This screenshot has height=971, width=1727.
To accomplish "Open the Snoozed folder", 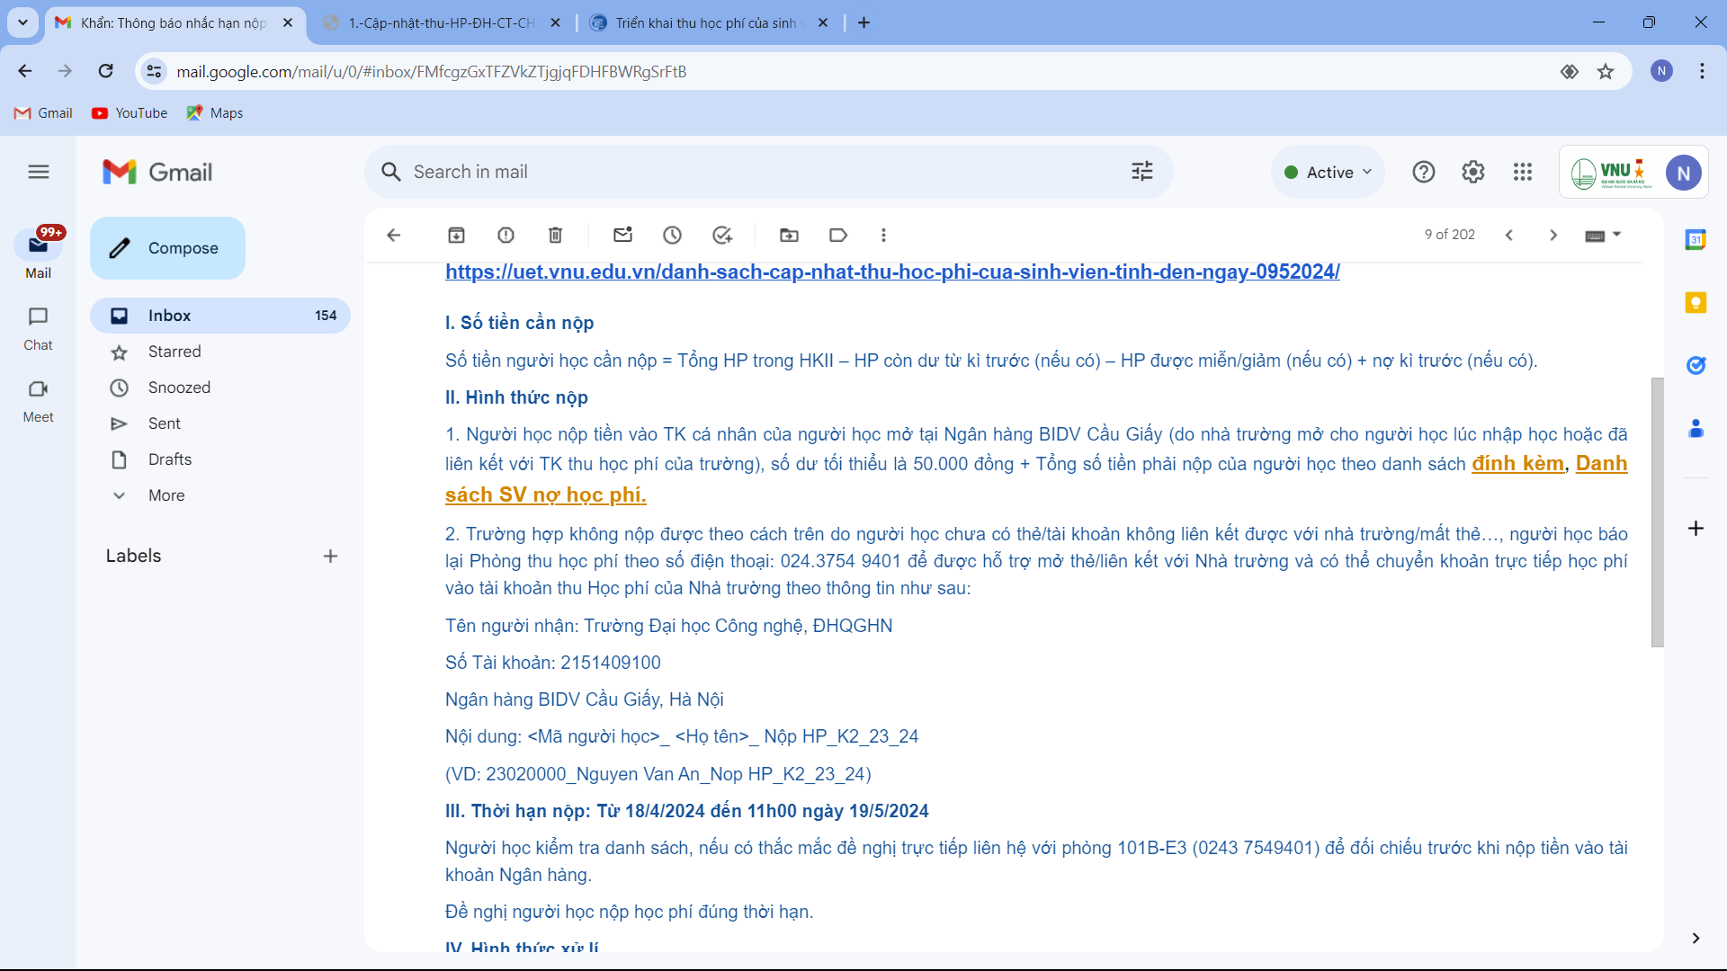I will (219, 388).
